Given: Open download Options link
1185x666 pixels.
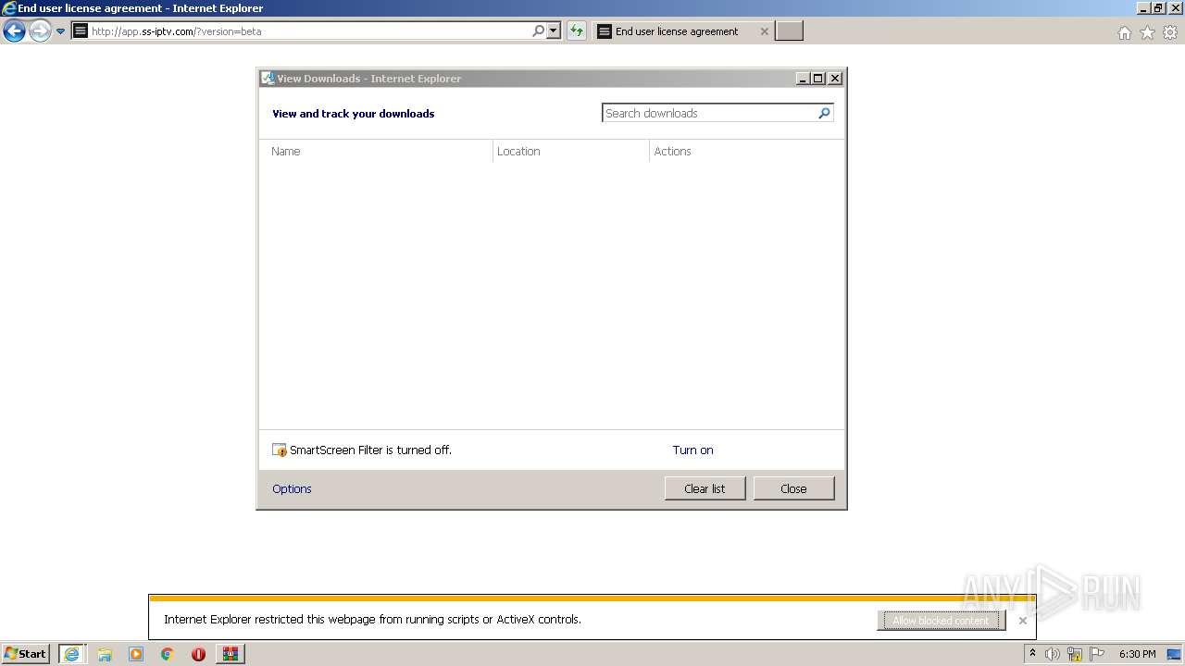Looking at the screenshot, I should [292, 489].
